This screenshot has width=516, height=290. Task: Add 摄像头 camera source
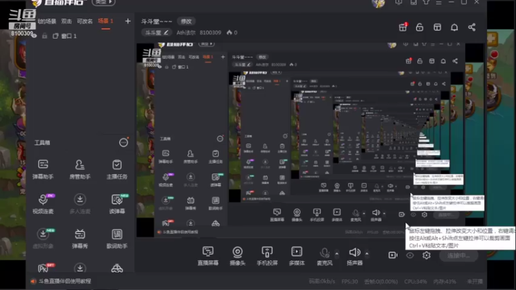(237, 255)
